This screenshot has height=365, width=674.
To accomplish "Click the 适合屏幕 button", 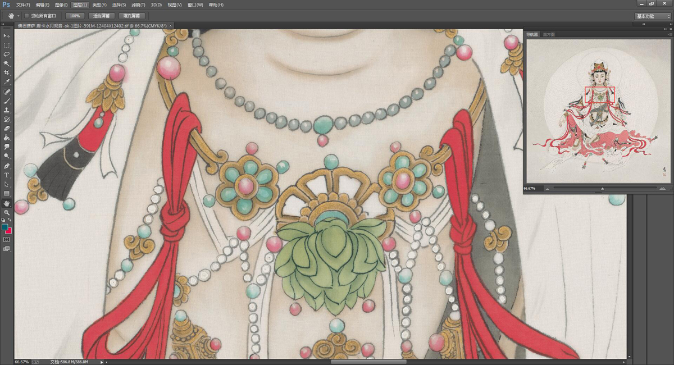I will (x=102, y=16).
